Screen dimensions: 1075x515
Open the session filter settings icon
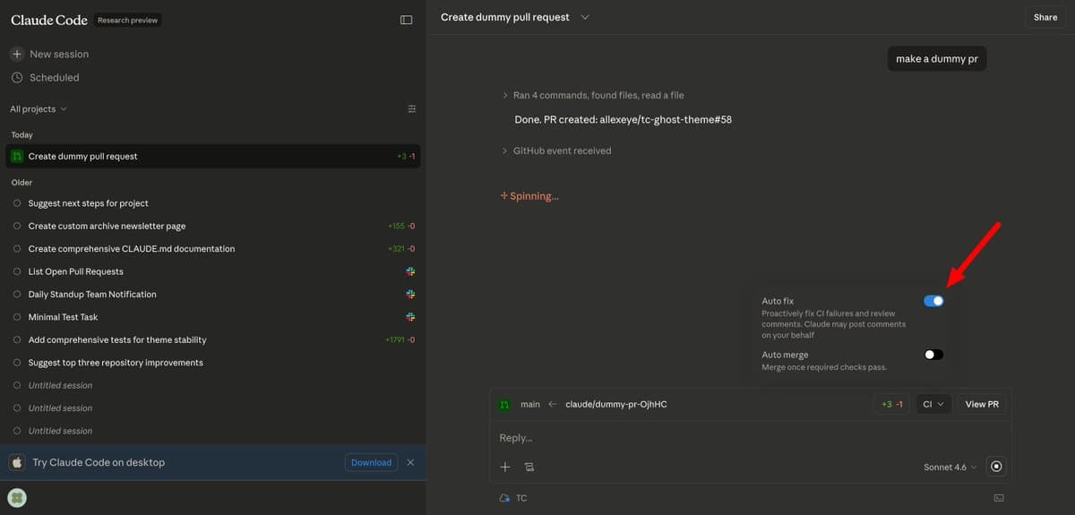coord(412,109)
